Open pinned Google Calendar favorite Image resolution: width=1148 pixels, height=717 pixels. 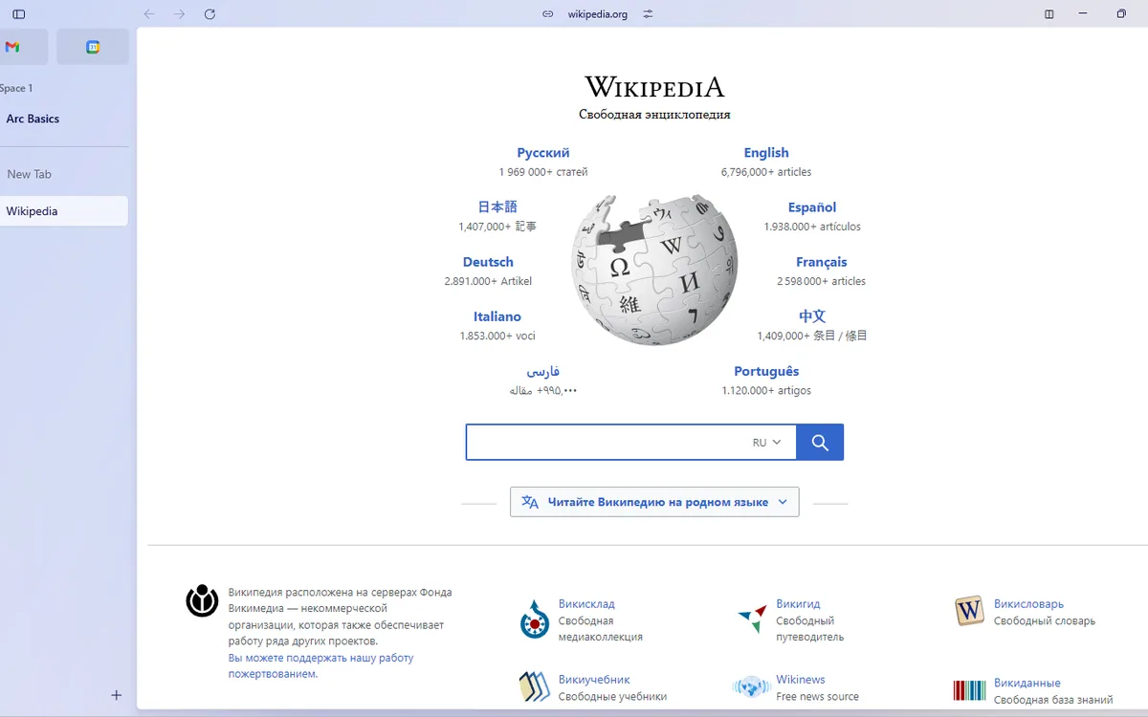[x=93, y=47]
